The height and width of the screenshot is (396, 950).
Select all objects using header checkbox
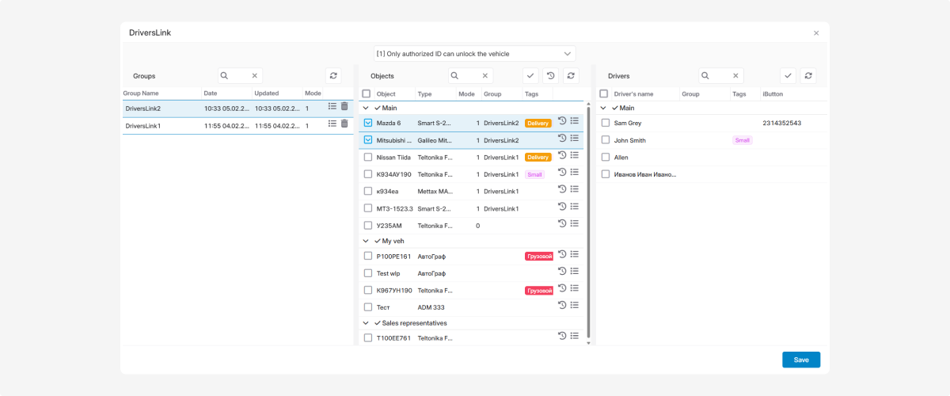[366, 93]
